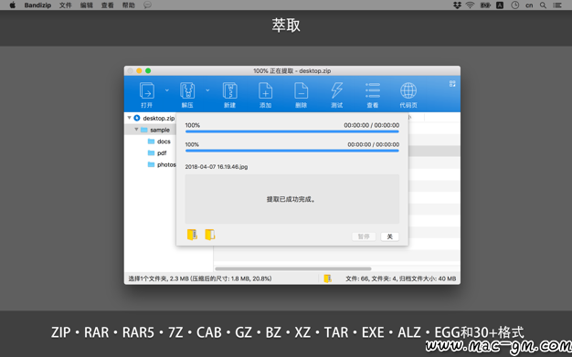The image size is (572, 357).
Task: Open the View (查看) menu in menu bar
Action: click(108, 5)
